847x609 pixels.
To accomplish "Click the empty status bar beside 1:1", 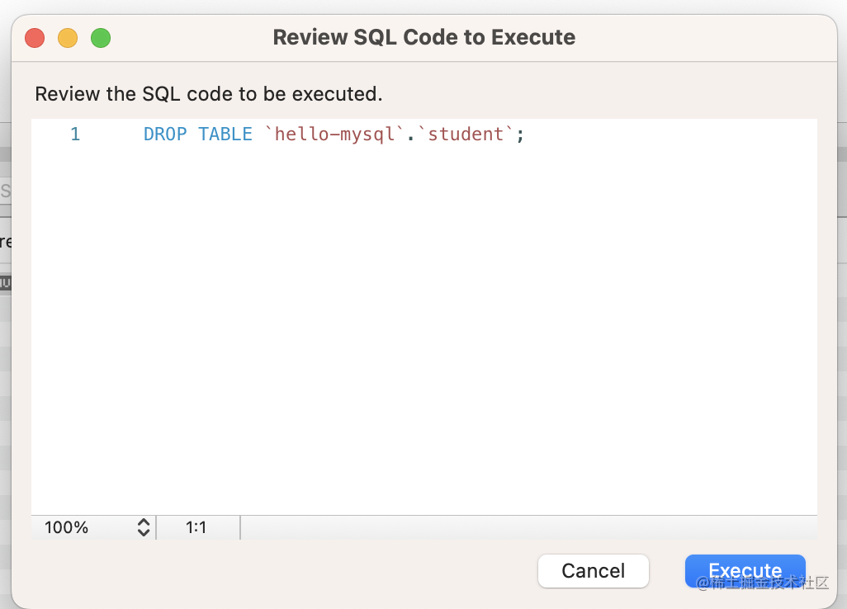I will click(x=528, y=527).
